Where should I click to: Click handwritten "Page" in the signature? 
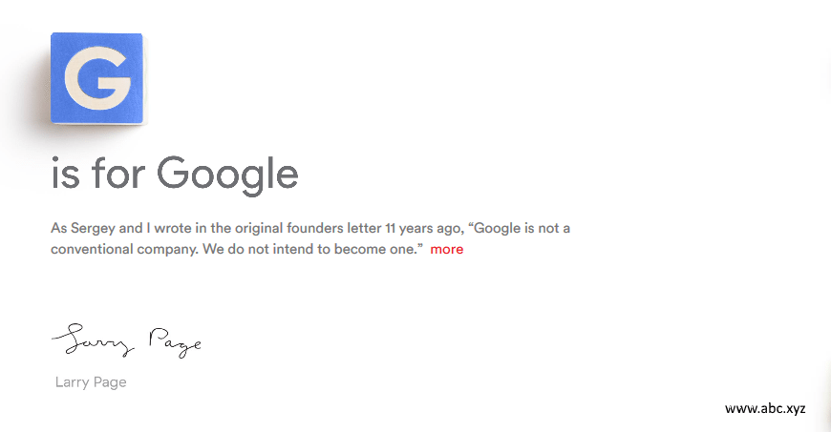click(x=176, y=341)
